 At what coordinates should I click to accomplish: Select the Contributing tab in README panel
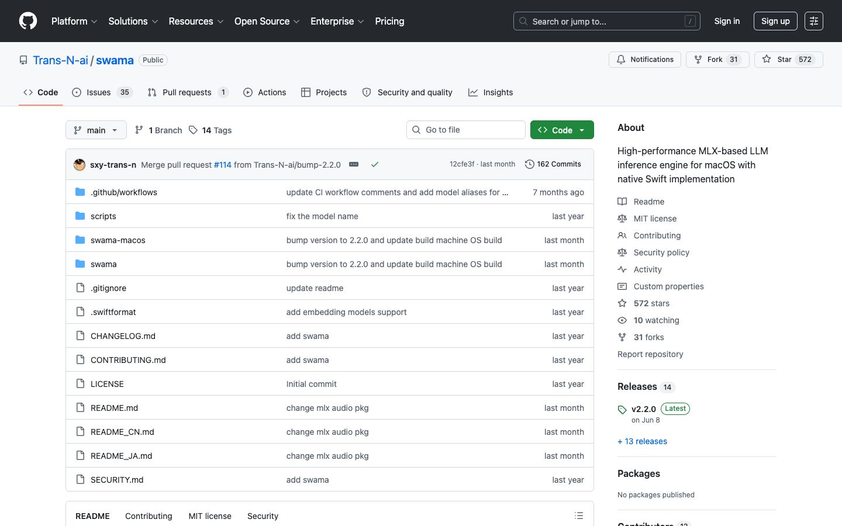click(x=149, y=516)
